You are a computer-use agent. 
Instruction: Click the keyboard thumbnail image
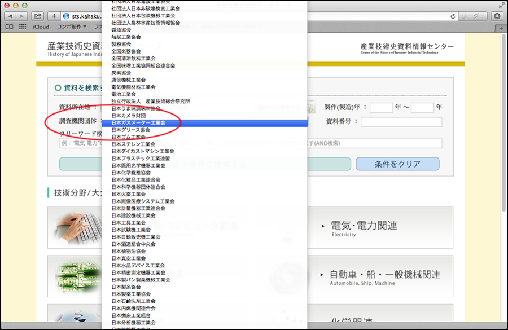(80, 228)
